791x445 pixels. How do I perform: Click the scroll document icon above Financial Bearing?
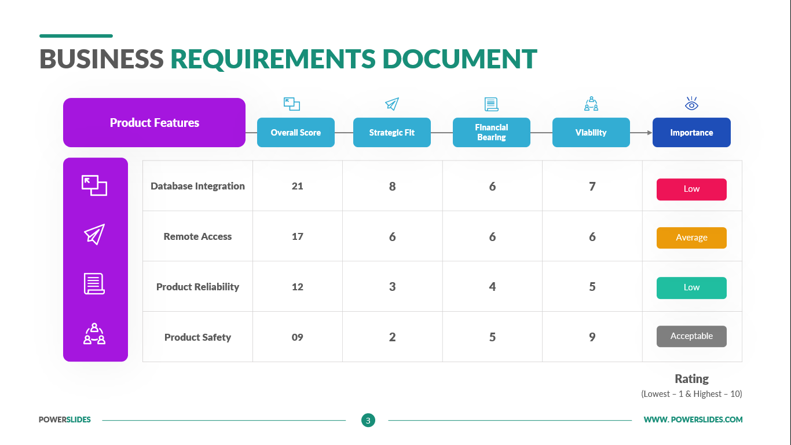(491, 104)
